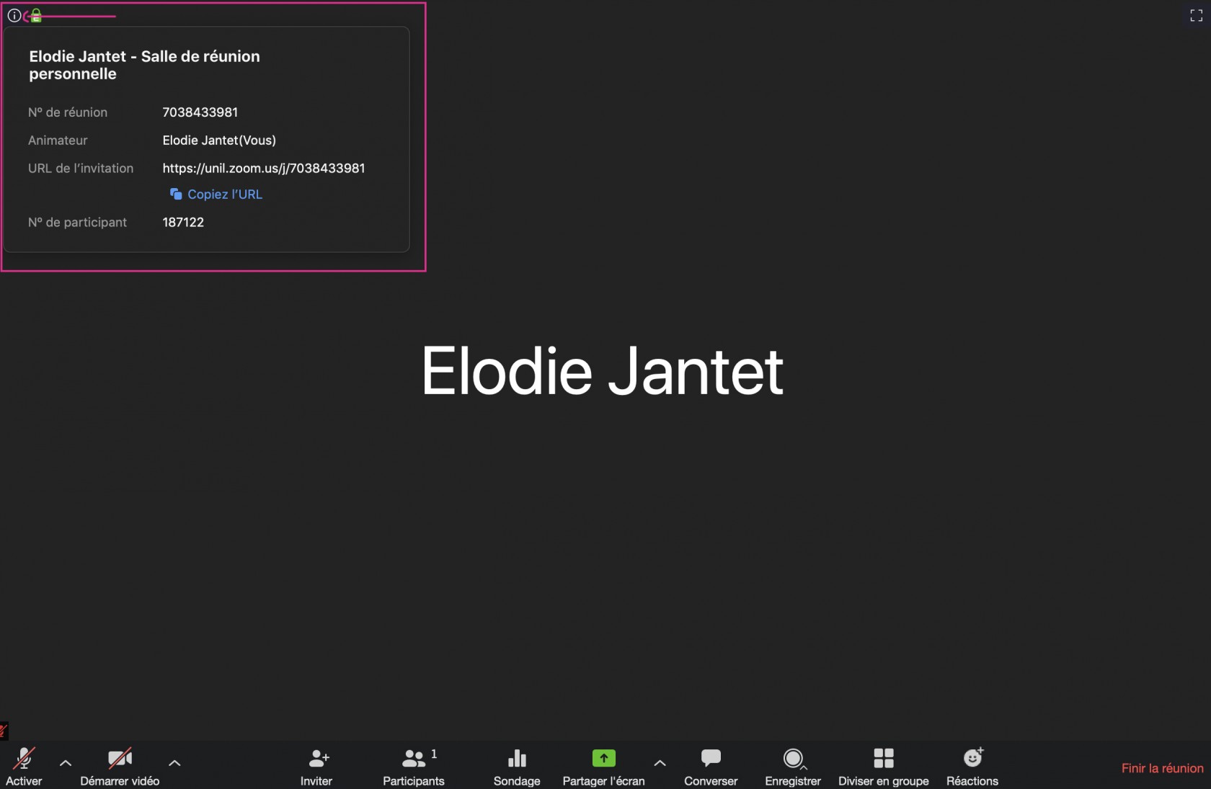Click Finir la réunion
The image size is (1211, 789).
click(x=1162, y=768)
